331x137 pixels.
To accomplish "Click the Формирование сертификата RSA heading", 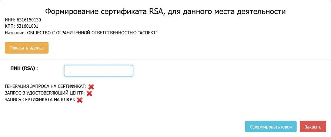I will pyautogui.click(x=165, y=11).
